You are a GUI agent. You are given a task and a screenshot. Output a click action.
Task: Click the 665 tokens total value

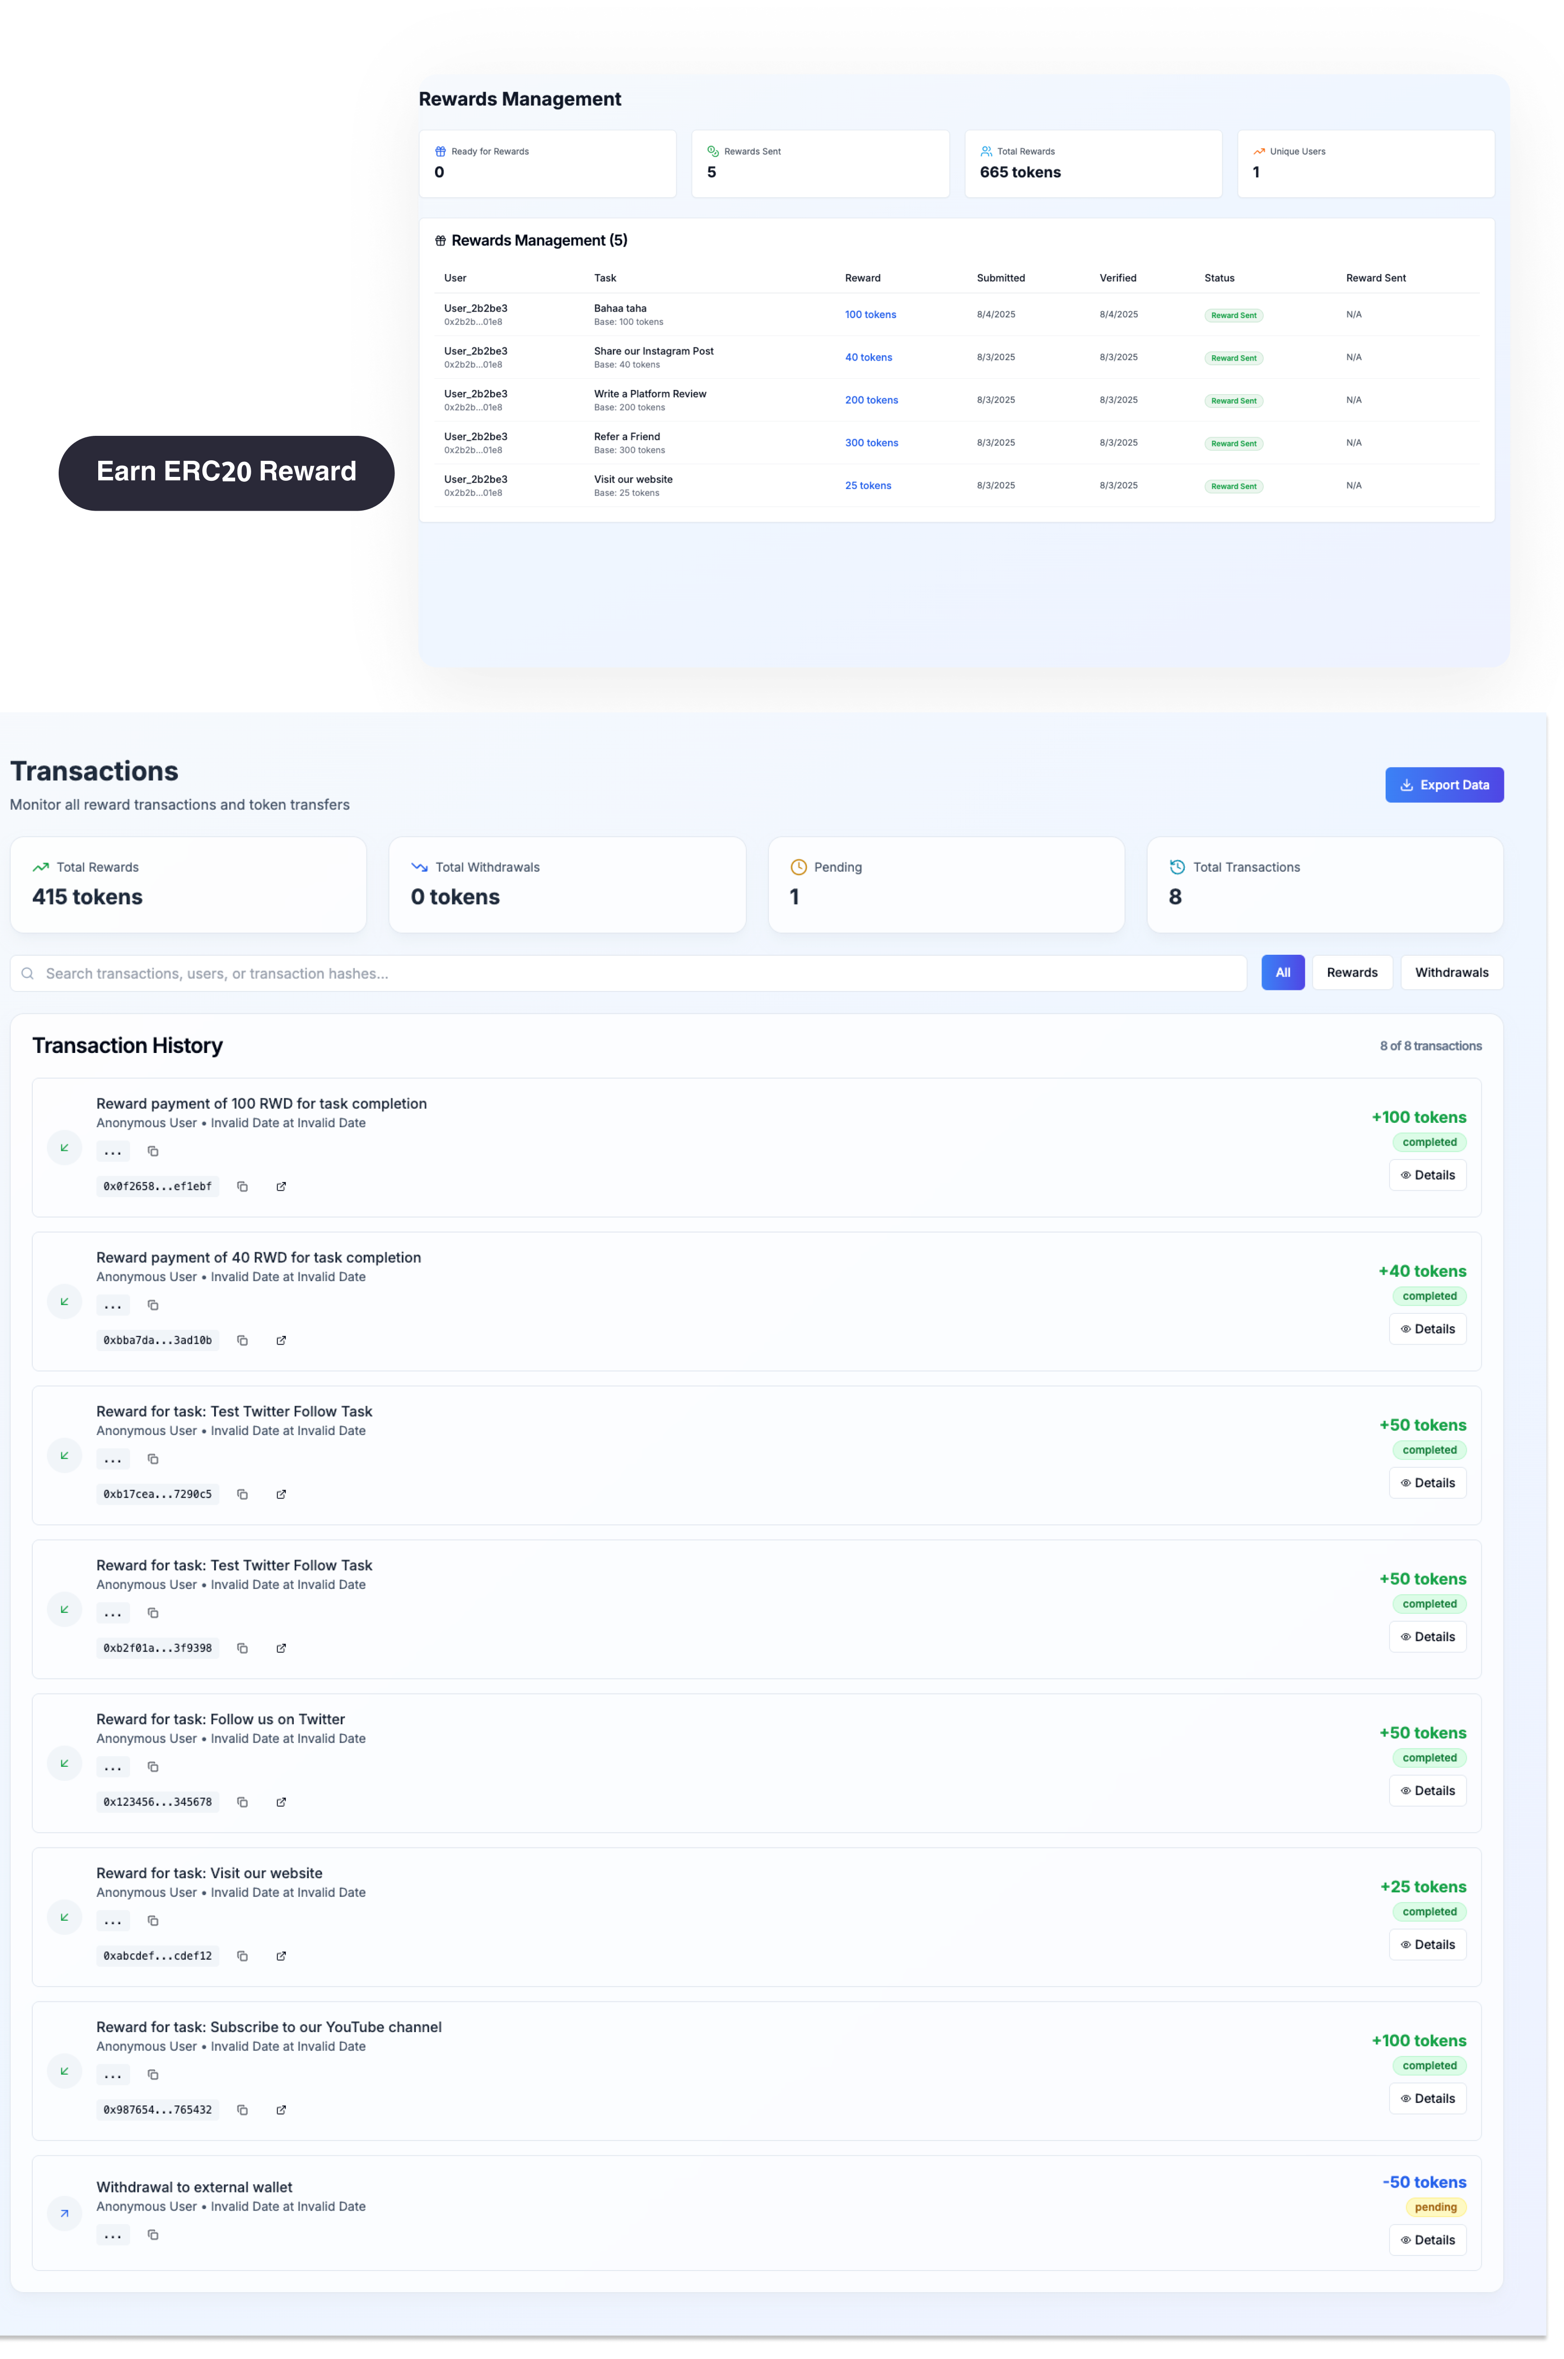(1020, 172)
